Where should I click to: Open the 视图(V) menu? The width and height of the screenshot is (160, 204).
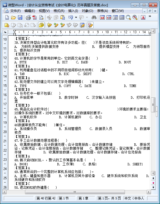tap(44, 11)
